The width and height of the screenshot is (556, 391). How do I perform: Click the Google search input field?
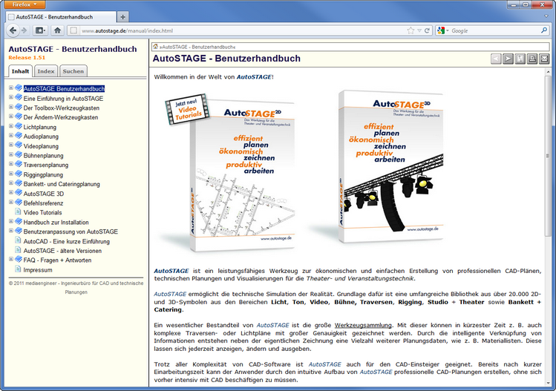coord(490,30)
